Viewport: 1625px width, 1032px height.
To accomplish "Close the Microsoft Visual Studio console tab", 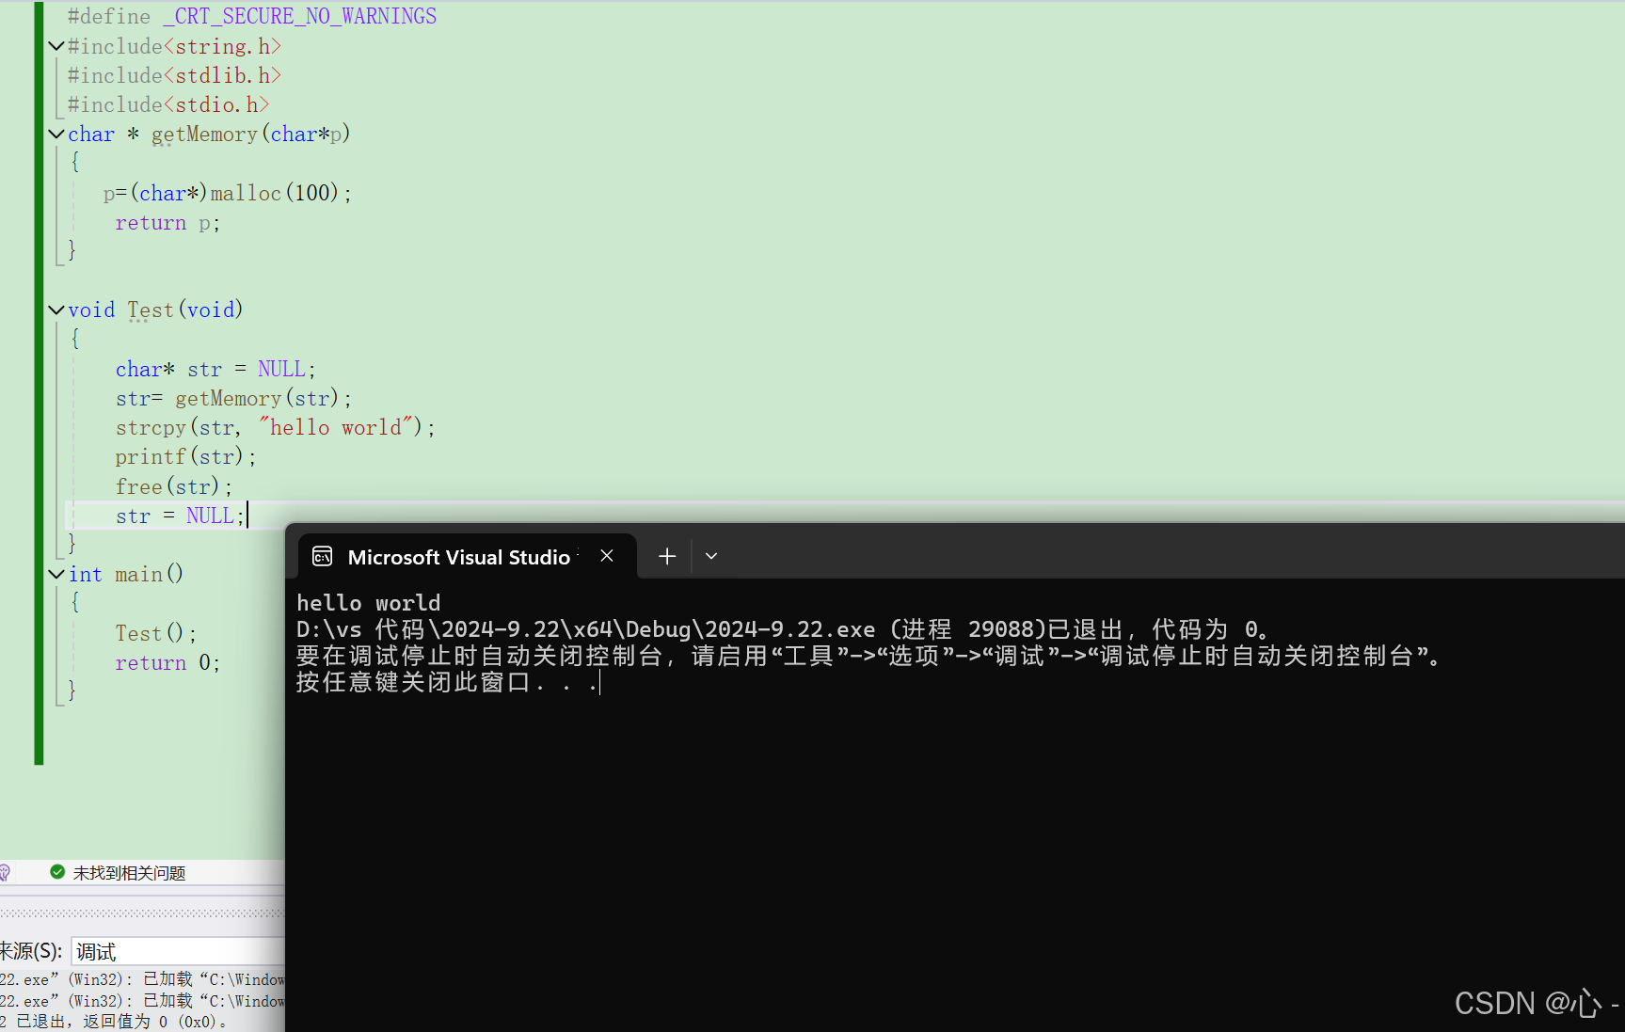I will tap(607, 556).
